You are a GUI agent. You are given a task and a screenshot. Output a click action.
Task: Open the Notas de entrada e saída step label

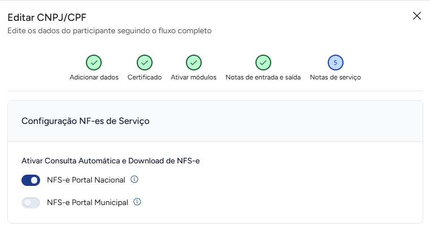click(263, 77)
